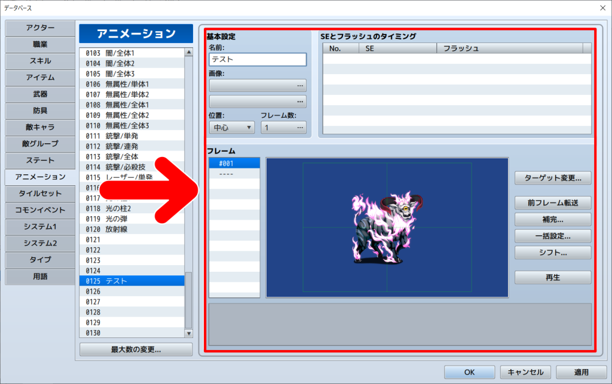The height and width of the screenshot is (384, 612).
Task: Select animation 0112 銃撃/連発
Action: point(132,146)
